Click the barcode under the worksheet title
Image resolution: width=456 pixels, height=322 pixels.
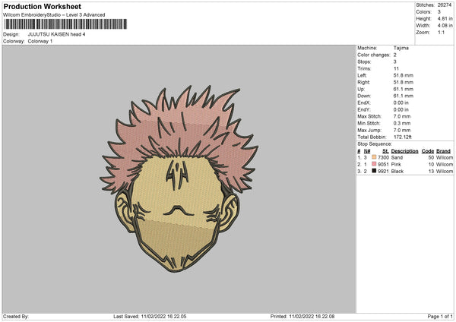point(65,24)
